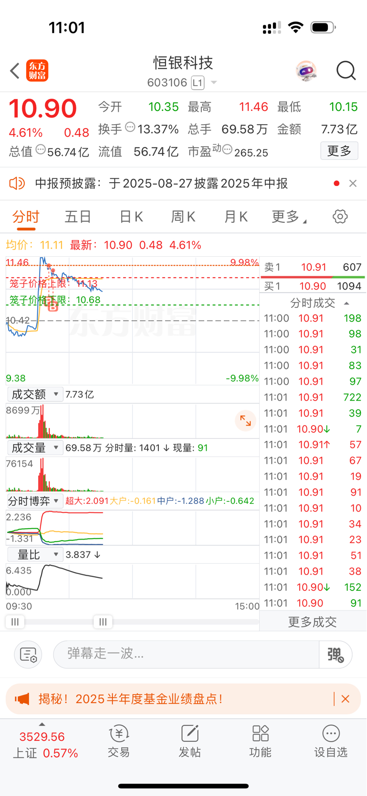Expand the 上证 index ticker arrow

(x=42, y=724)
